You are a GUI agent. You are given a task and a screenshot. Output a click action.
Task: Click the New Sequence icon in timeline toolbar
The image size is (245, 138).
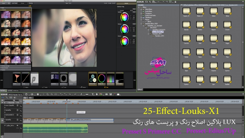point(26,94)
